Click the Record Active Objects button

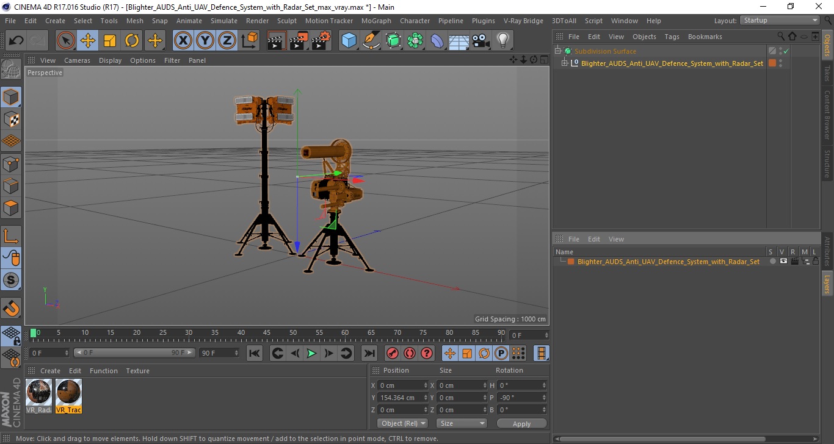click(393, 353)
